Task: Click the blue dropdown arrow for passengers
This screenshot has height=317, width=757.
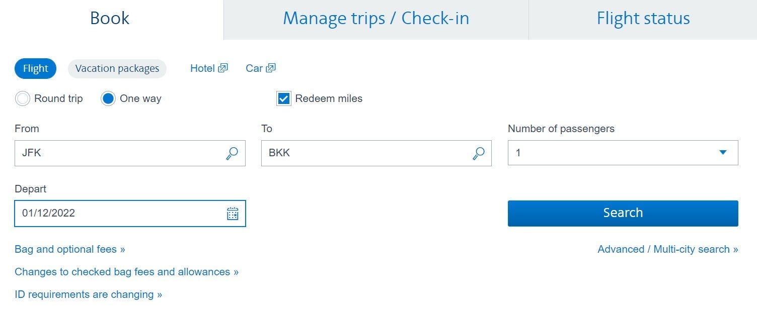Action: pyautogui.click(x=723, y=152)
